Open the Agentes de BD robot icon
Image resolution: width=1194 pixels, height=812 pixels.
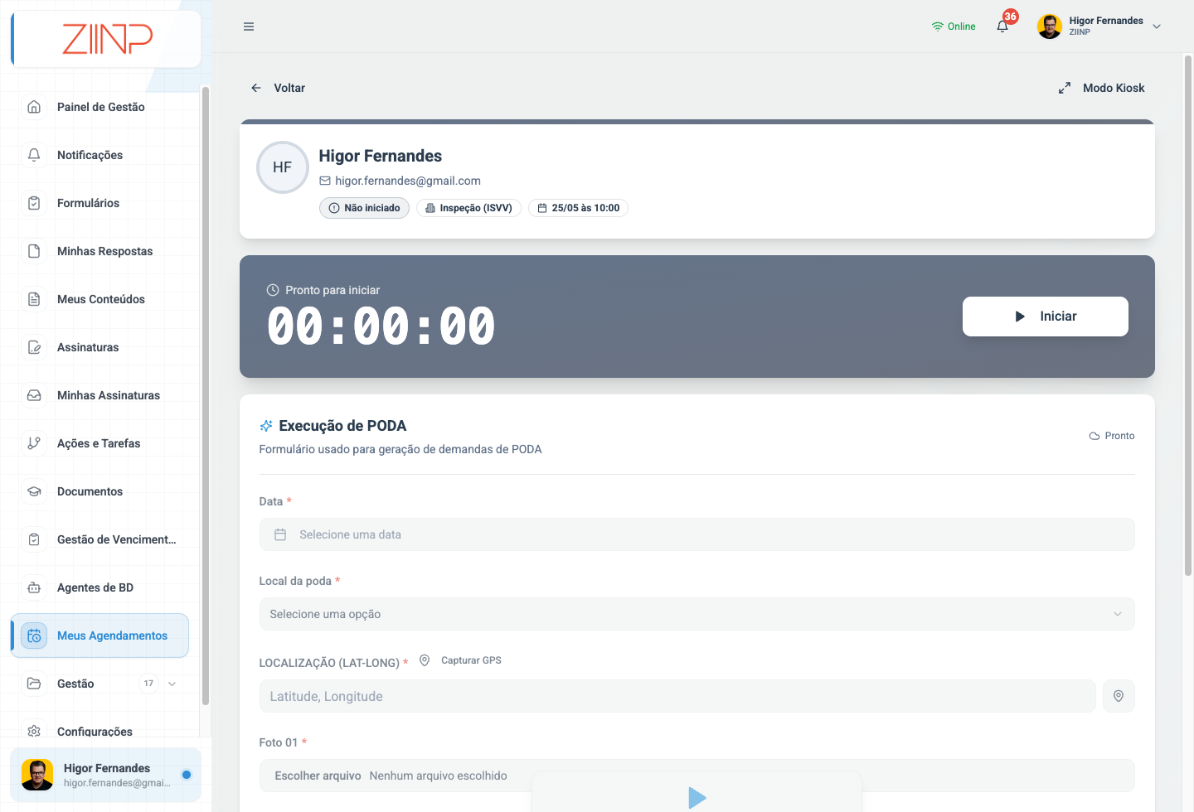pyautogui.click(x=34, y=587)
